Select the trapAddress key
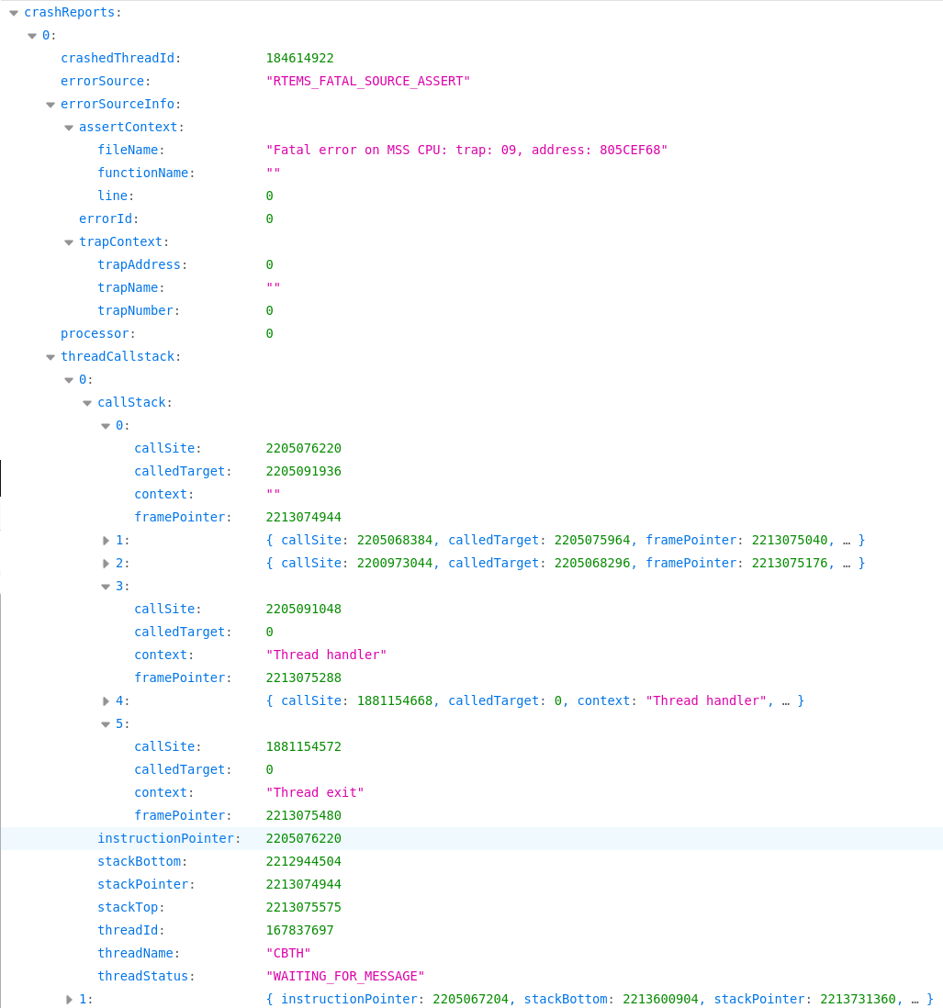 (139, 265)
